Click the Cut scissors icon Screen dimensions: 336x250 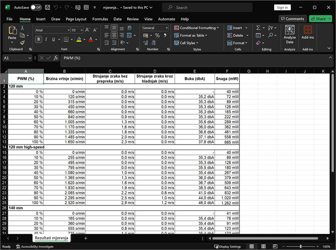point(23,28)
